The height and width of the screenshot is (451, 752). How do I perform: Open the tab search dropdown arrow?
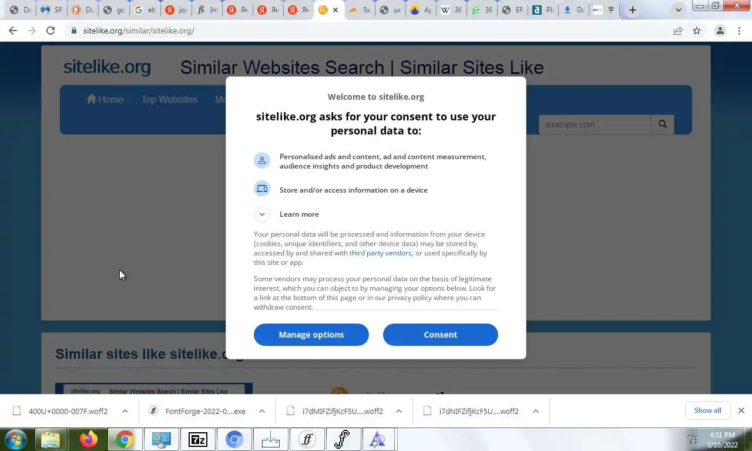679,10
